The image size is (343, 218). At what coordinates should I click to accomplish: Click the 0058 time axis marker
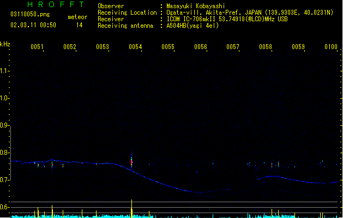pos(266,47)
